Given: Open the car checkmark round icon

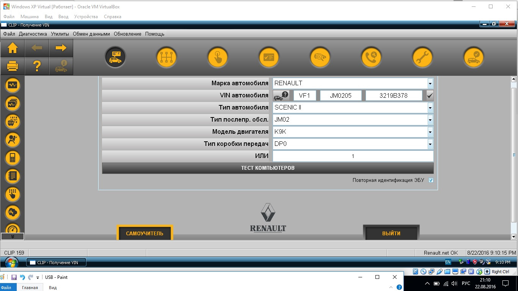Looking at the screenshot, I should coord(474,58).
